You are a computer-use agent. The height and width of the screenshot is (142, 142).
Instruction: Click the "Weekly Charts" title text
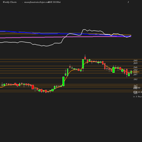coord(10,2)
